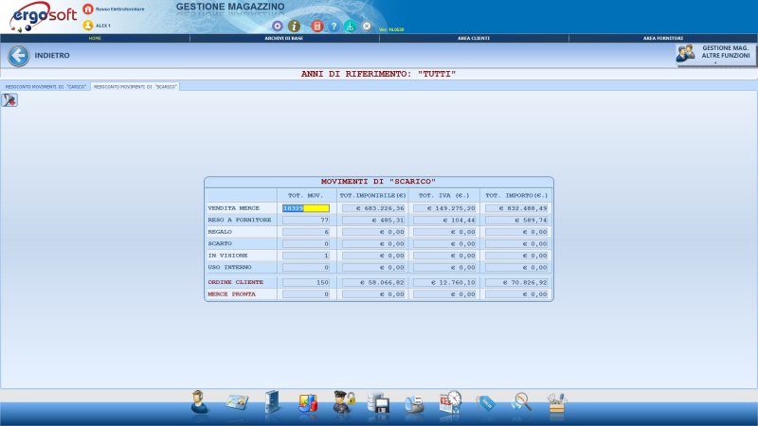Click the Vendita Merce tot. mov. field 18329
This screenshot has height=426, width=758.
click(306, 208)
